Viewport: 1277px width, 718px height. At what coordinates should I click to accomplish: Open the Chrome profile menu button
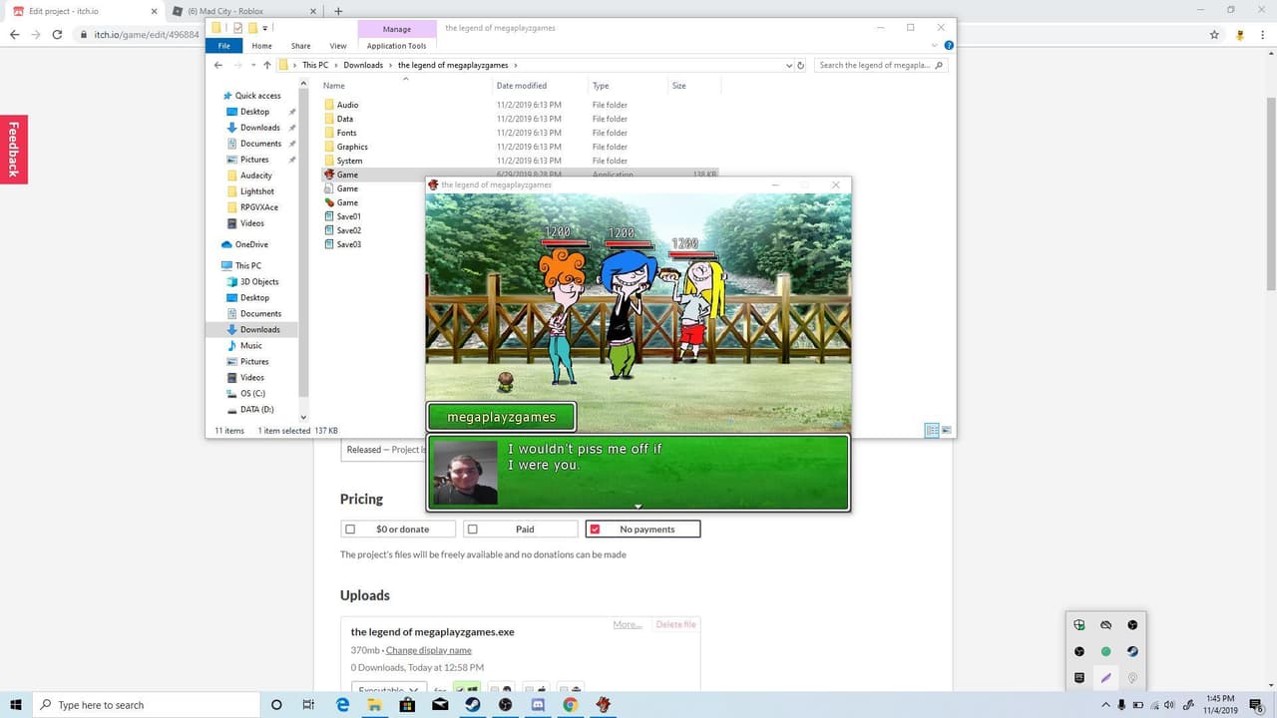(x=1240, y=34)
